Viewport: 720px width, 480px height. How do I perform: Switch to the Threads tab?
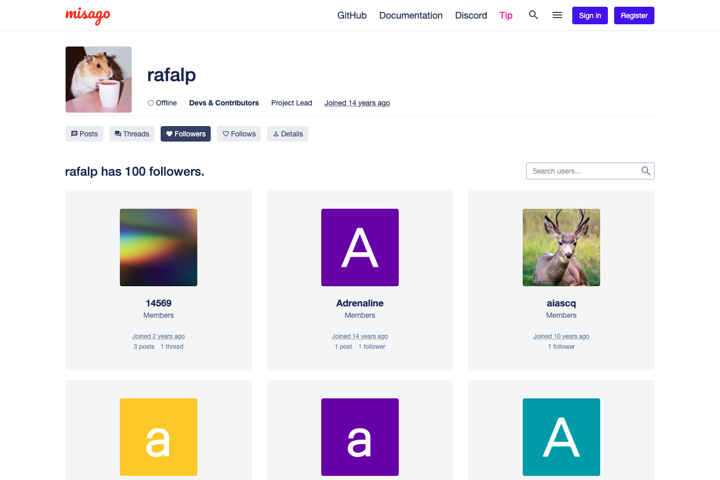tap(132, 134)
